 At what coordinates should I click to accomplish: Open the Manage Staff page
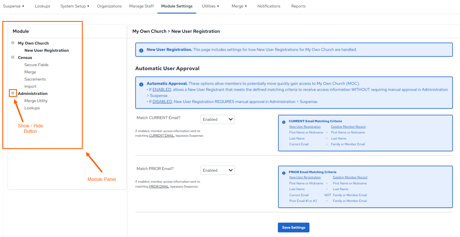[141, 6]
